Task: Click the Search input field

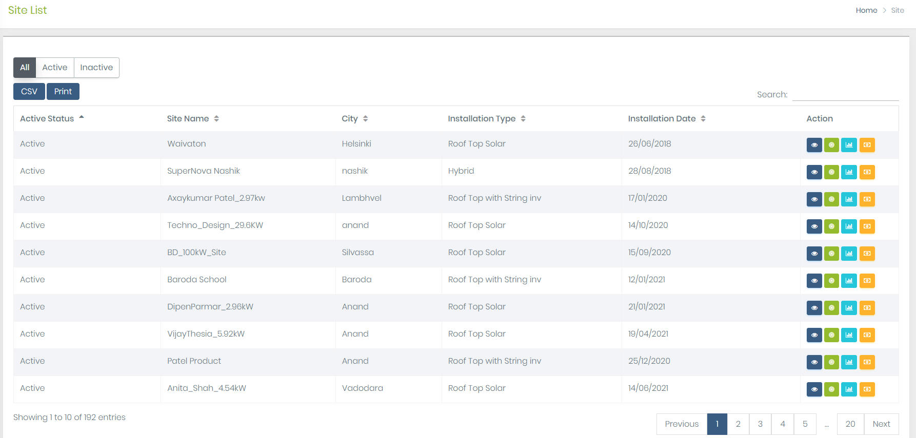Action: (845, 94)
